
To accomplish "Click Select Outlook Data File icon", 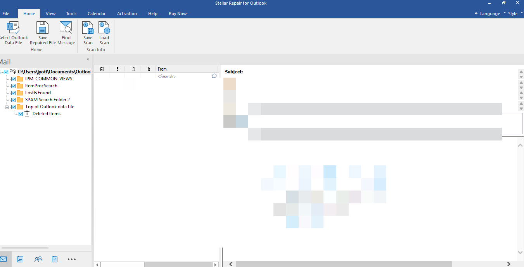I will click(x=13, y=28).
